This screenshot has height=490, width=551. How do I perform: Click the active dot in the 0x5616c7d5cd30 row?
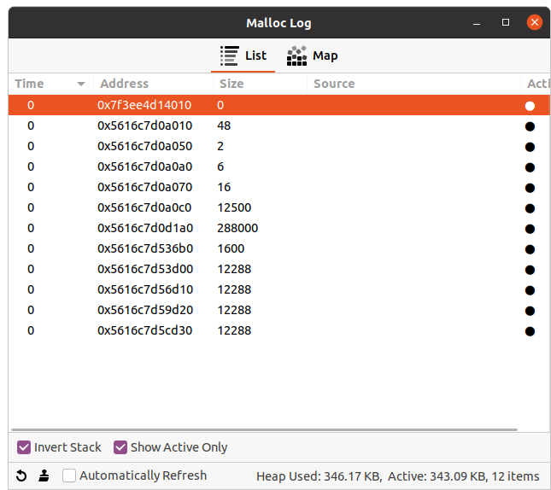530,331
